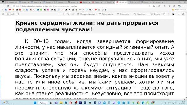Open Telegram from taskbar

point(124,103)
